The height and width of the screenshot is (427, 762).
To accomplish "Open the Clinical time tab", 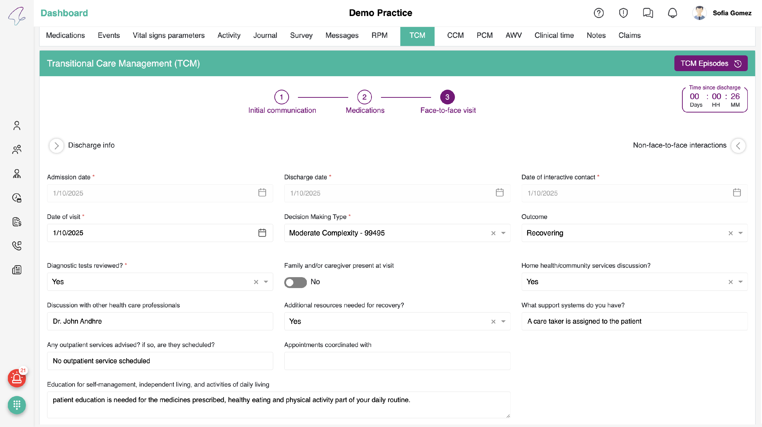I will [554, 36].
